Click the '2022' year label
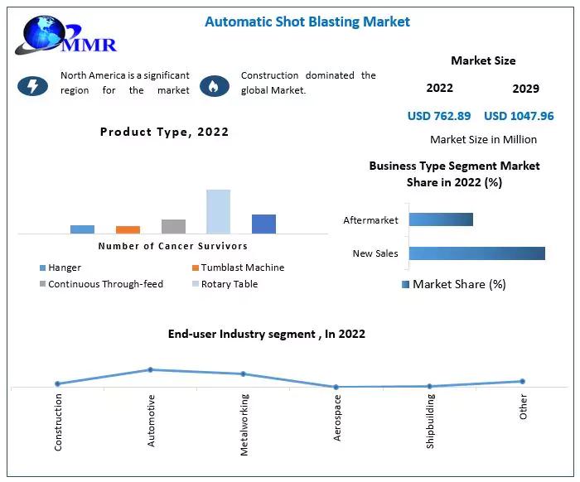580x482 pixels. pyautogui.click(x=439, y=88)
